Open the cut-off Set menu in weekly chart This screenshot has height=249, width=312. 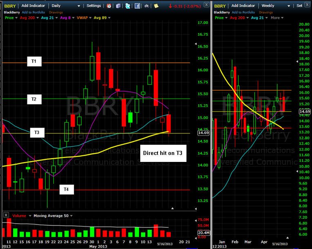point(299,6)
